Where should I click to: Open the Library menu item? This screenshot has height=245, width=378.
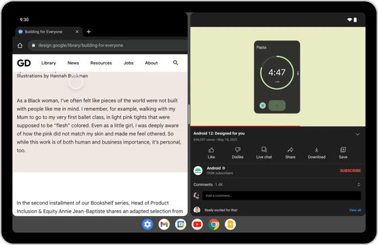click(49, 63)
